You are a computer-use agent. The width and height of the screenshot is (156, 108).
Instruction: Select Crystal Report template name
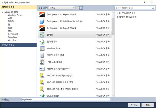(53, 96)
